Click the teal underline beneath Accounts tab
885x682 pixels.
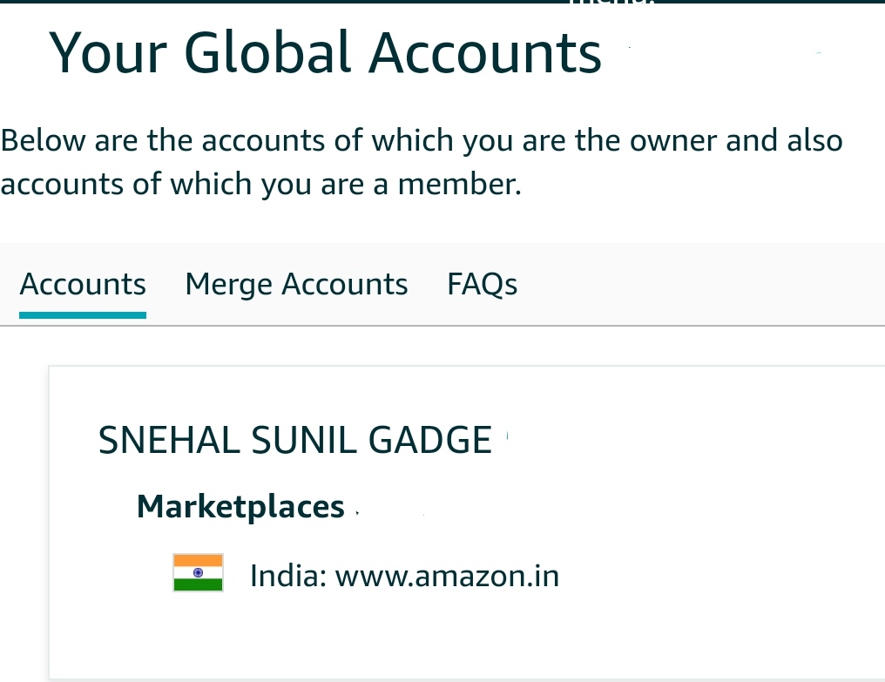[83, 314]
